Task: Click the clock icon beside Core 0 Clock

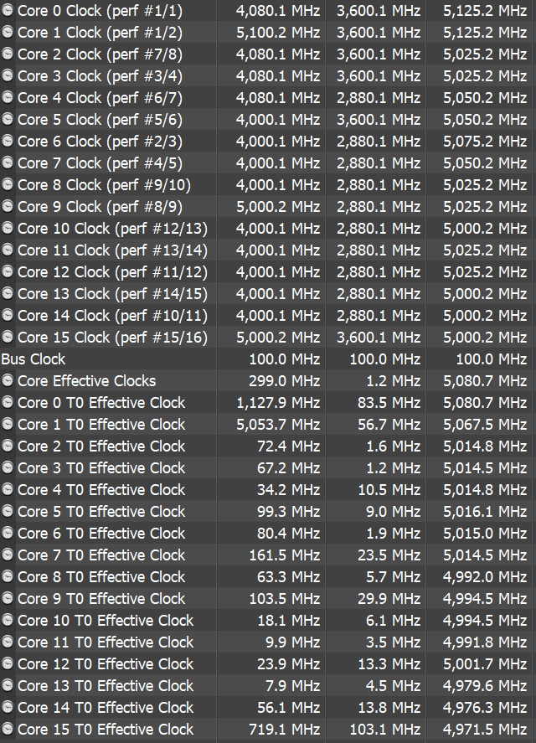Action: click(x=7, y=10)
